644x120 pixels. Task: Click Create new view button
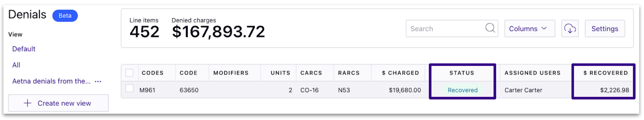click(58, 103)
